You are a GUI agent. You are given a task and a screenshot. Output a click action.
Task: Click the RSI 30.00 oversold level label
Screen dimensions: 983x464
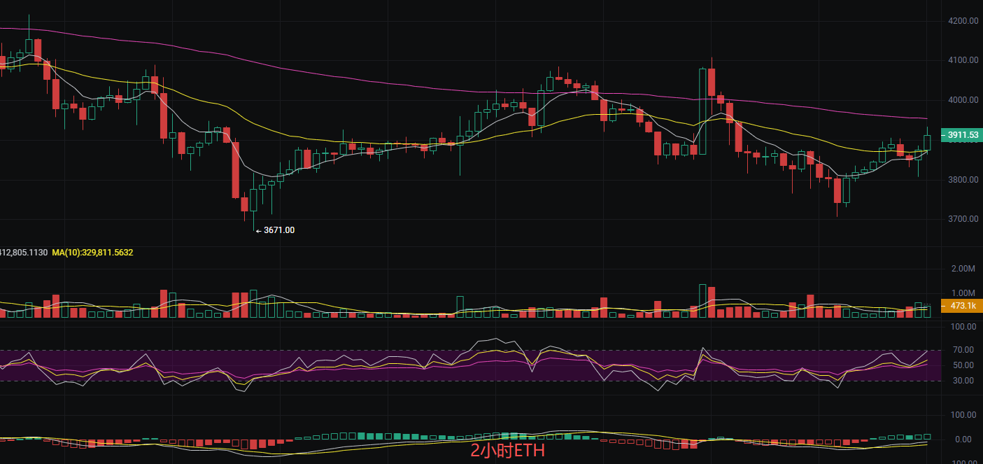click(966, 381)
